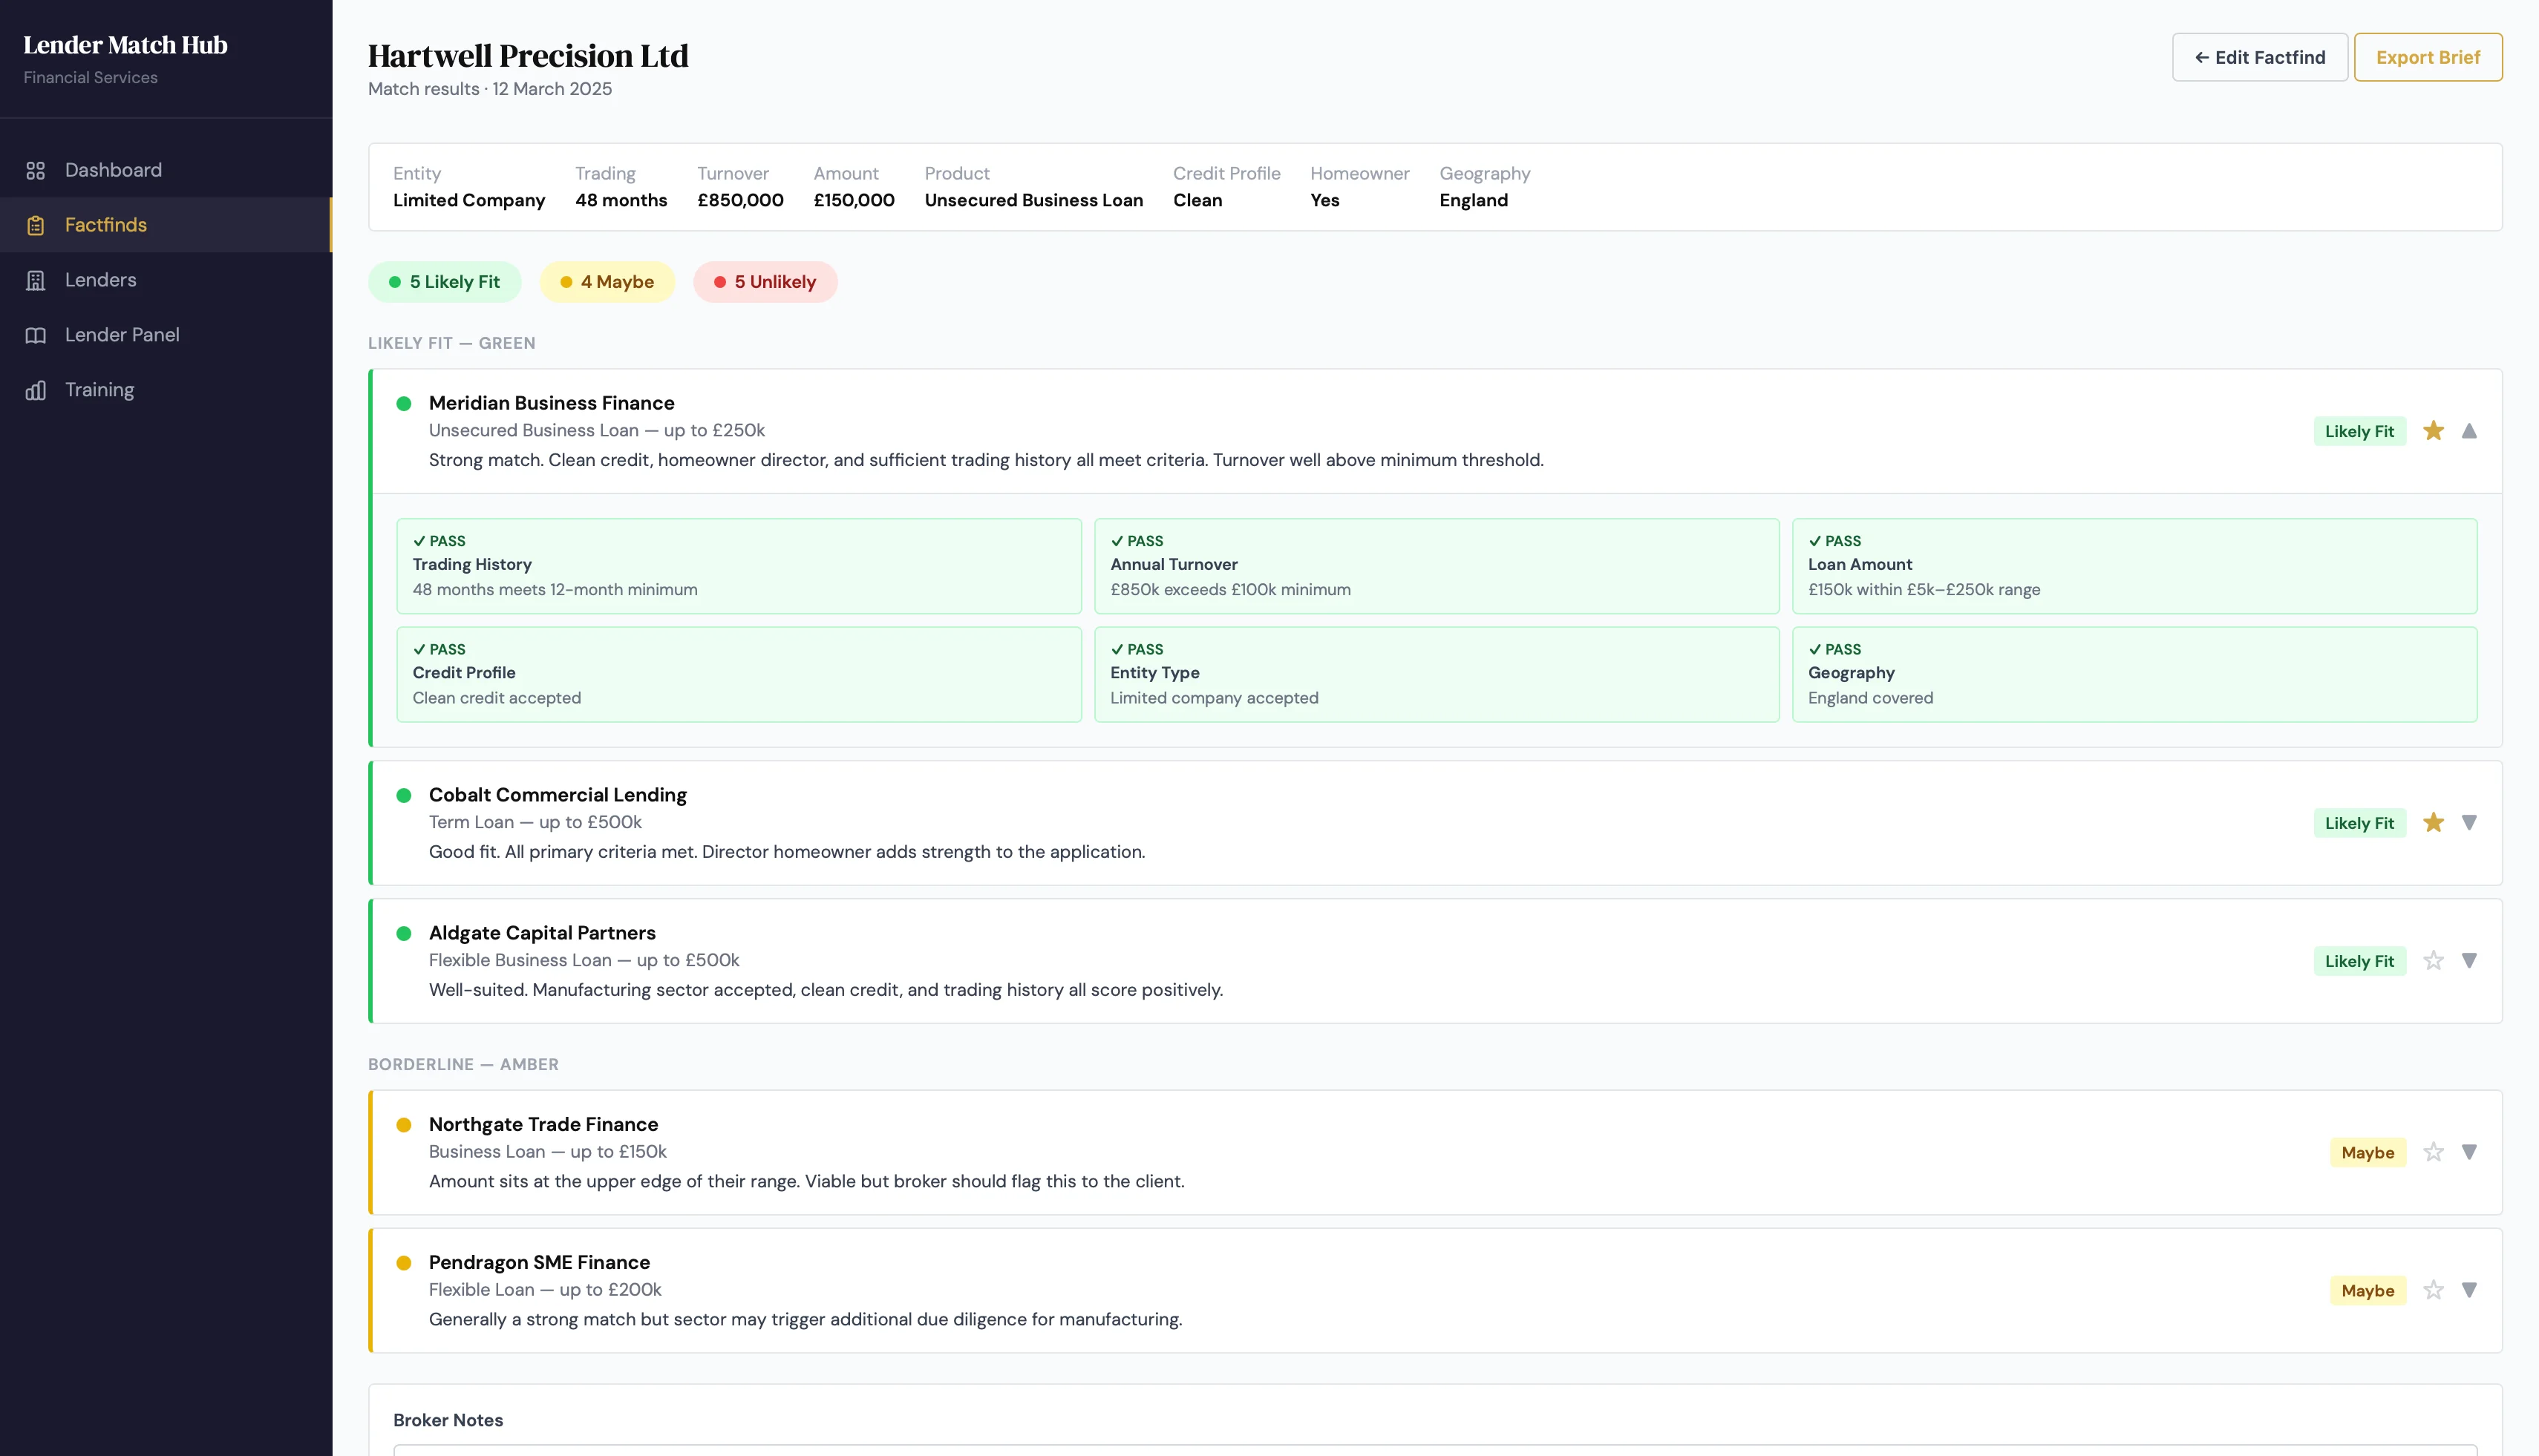Screen dimensions: 2539x1456
Task: Unstar Meridian Business Finance favourite star
Action: click(2433, 431)
